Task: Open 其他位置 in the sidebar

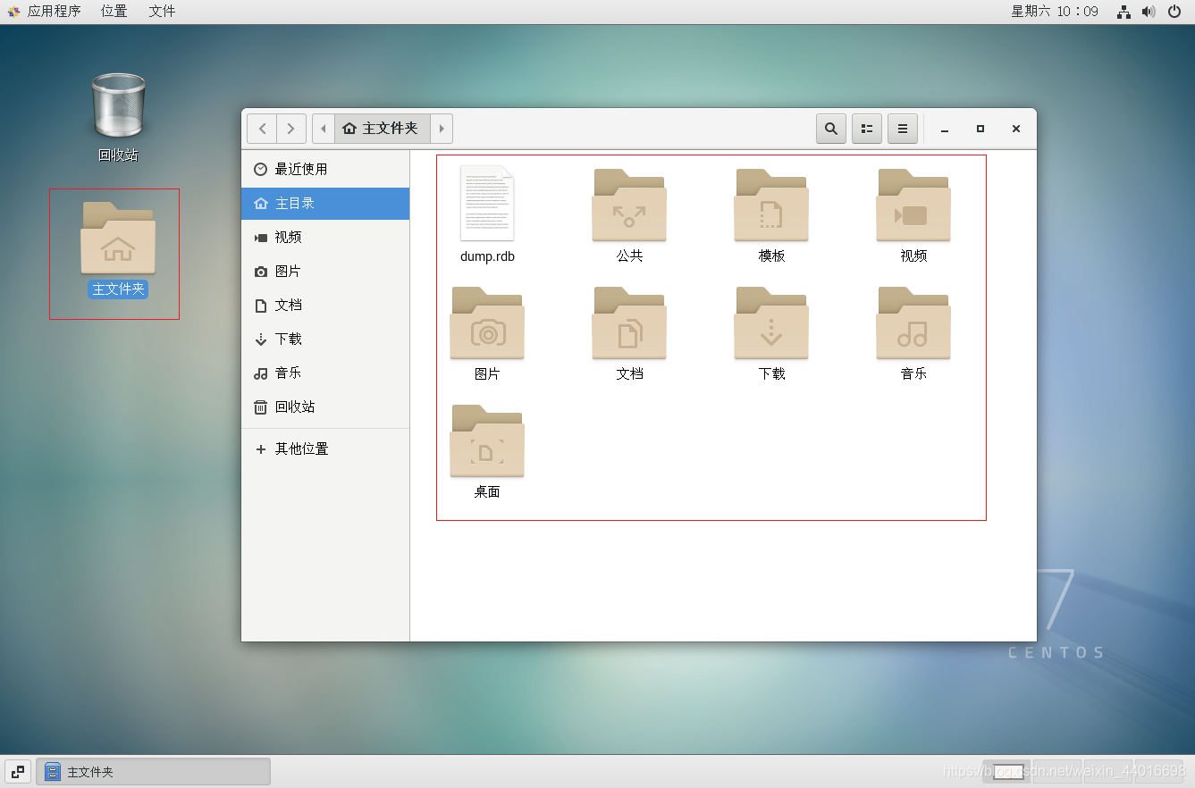Action: pos(325,448)
